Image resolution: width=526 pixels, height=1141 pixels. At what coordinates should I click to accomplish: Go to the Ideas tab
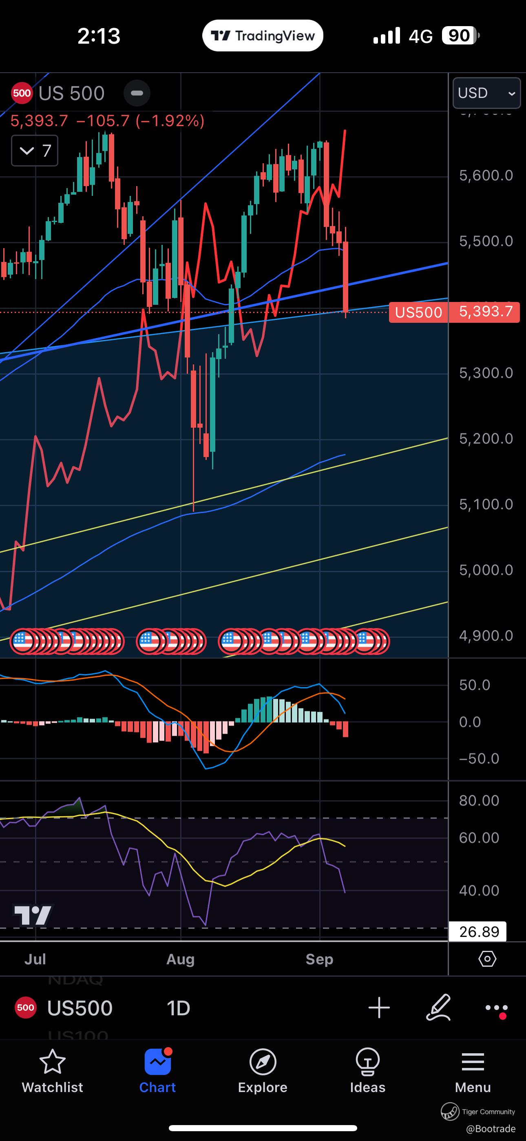[367, 1071]
